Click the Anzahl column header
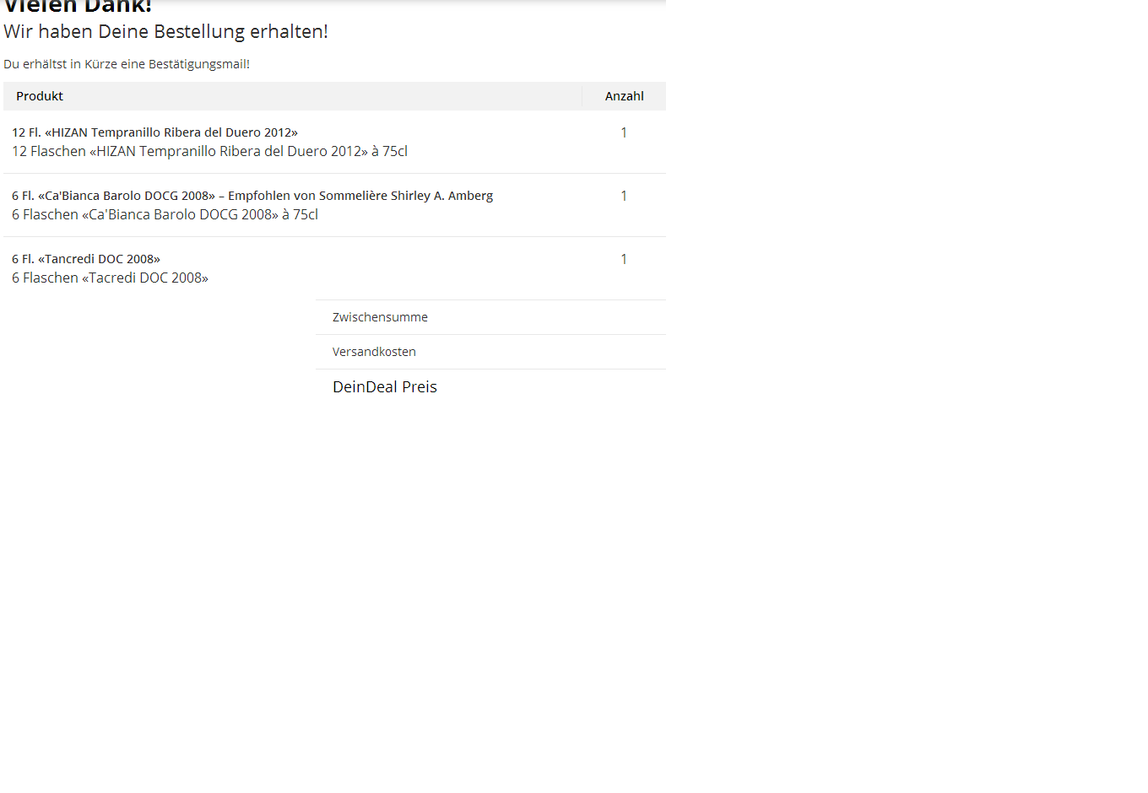1148x793 pixels. (x=624, y=96)
